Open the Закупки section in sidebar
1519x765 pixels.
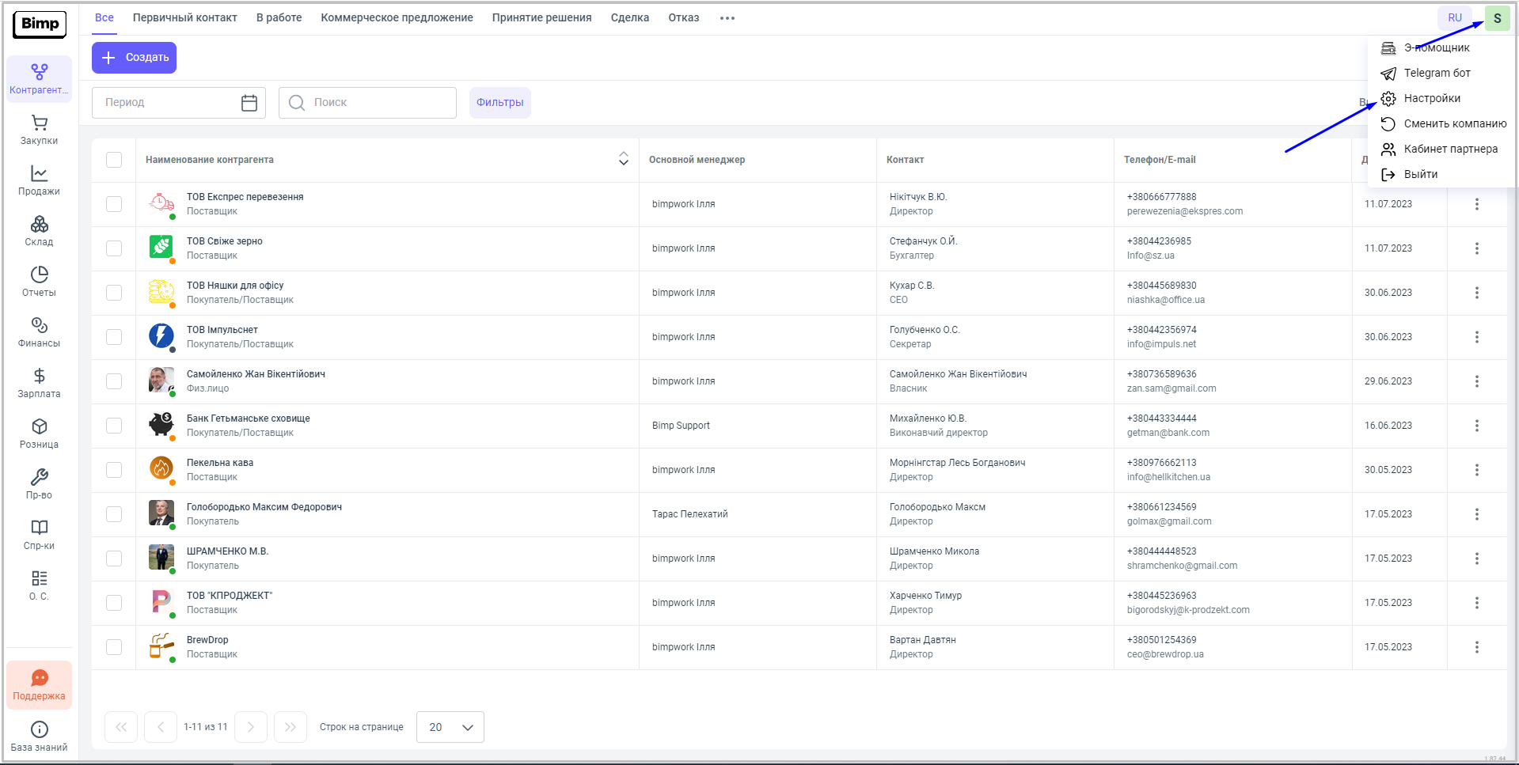[x=39, y=130]
